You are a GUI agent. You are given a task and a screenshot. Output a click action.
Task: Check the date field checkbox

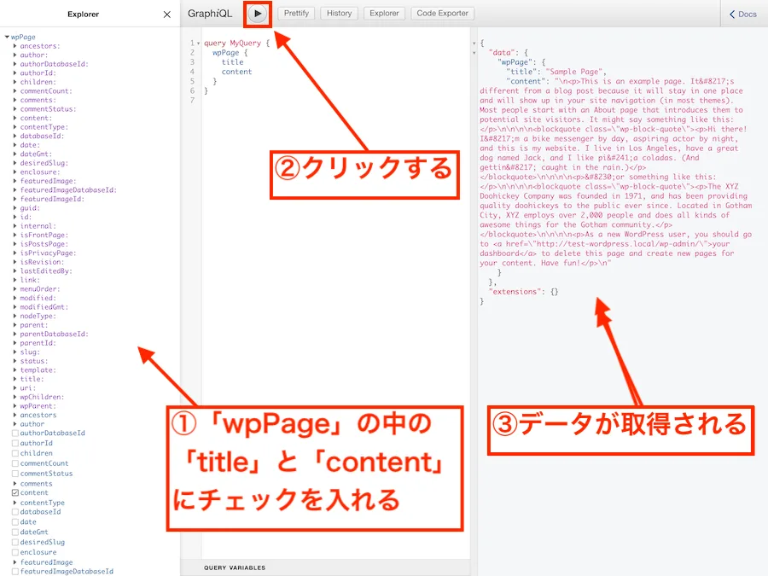(15, 521)
